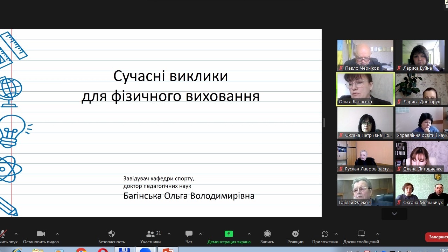
Task: Expand the video options arrow beside camera
Action: (x=57, y=234)
